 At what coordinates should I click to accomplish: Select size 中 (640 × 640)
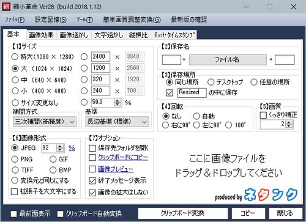pos(15,80)
